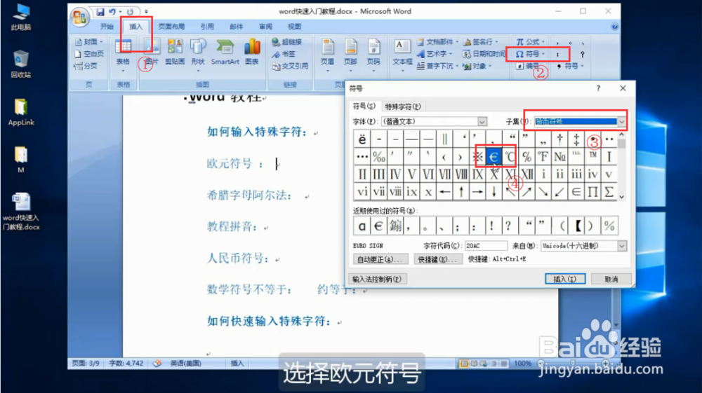The height and width of the screenshot is (393, 702).
Task: Select the ← left arrow symbol
Action: pos(444,191)
